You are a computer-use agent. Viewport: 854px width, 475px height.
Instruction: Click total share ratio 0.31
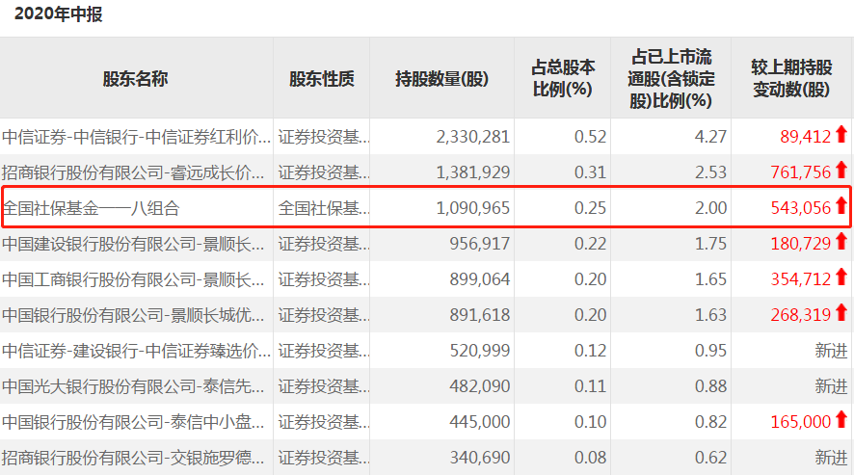[x=591, y=172]
